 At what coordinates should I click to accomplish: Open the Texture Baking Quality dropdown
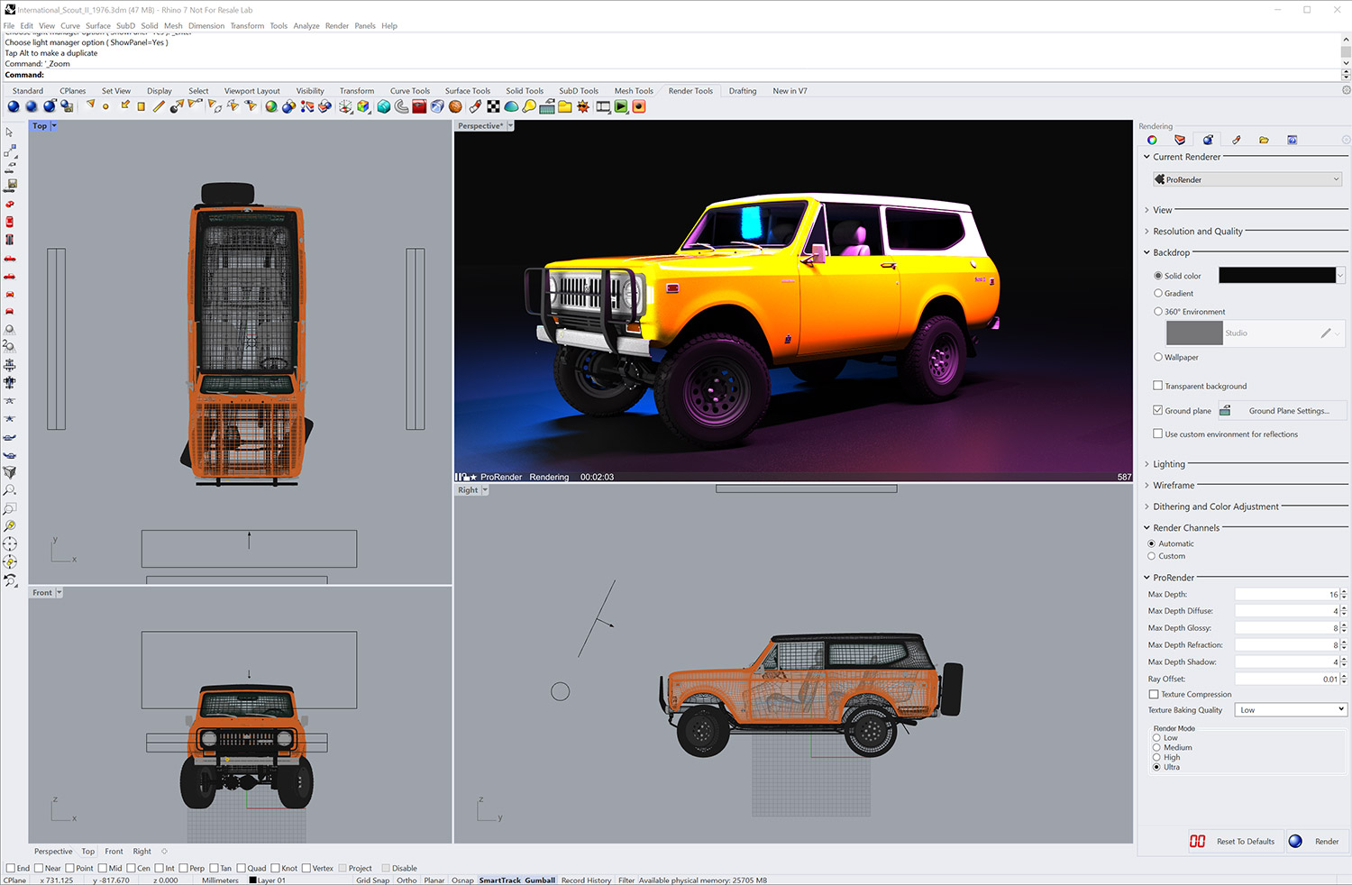pos(1290,710)
